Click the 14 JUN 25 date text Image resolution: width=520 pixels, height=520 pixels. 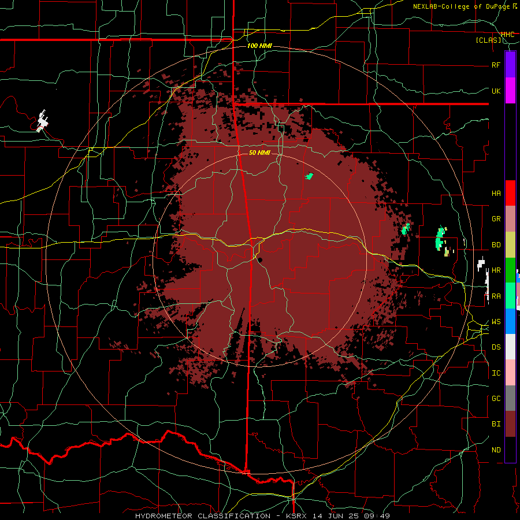337,516
